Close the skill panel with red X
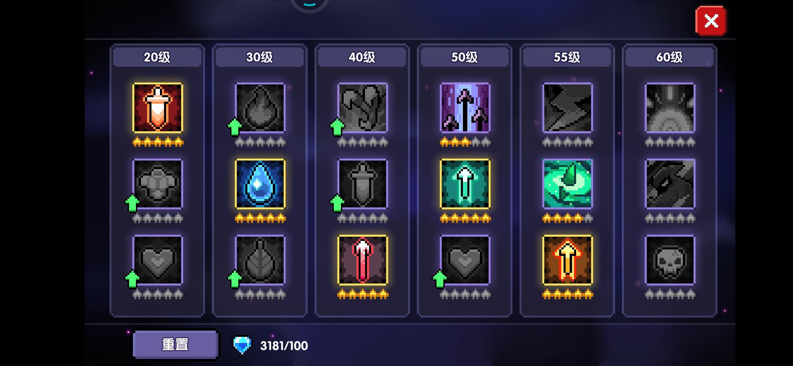 pyautogui.click(x=711, y=21)
